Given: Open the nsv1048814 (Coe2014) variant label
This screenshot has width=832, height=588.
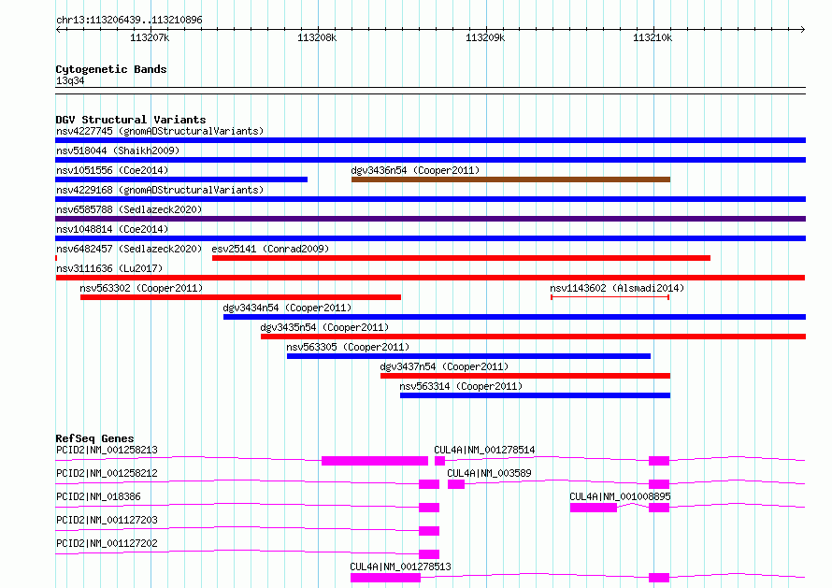Looking at the screenshot, I should [x=112, y=229].
